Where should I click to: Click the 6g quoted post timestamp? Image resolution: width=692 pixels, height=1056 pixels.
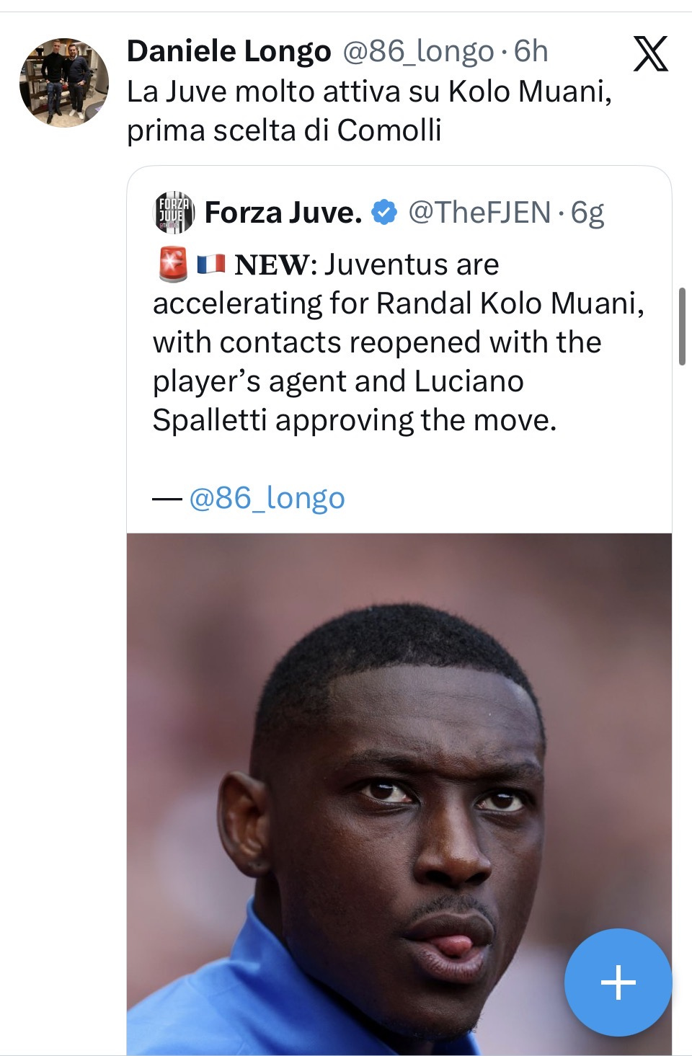(x=587, y=213)
